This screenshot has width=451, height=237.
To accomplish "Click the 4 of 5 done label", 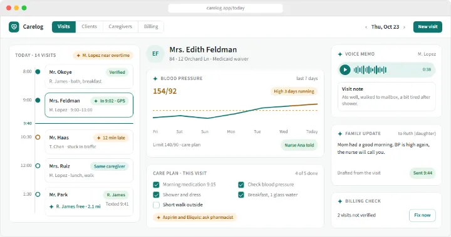I will (306, 173).
